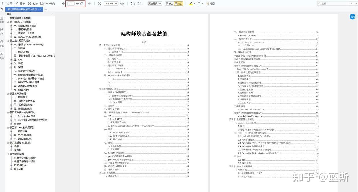
Task: Select 五、总结小细节 outline item
Action: pyautogui.click(x=22, y=90)
